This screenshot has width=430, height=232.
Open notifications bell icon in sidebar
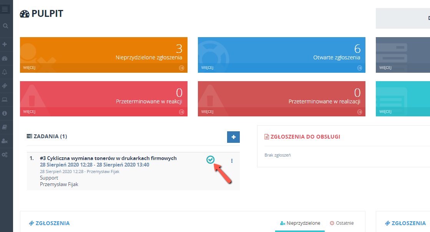pyautogui.click(x=5, y=72)
